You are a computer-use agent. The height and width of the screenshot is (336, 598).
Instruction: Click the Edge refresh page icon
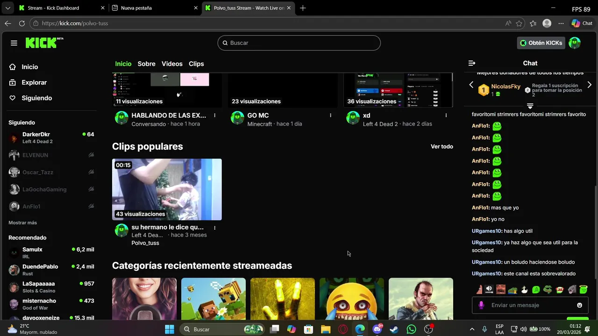[22, 23]
